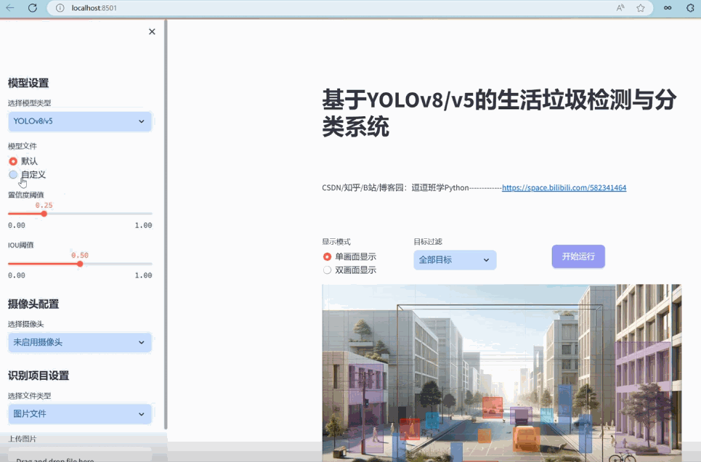Image resolution: width=701 pixels, height=462 pixels.
Task: Open the 全部目标 target filter dropdown
Action: click(x=454, y=259)
